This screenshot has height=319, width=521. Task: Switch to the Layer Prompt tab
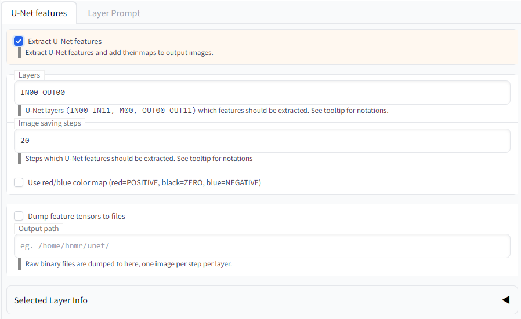click(x=114, y=13)
